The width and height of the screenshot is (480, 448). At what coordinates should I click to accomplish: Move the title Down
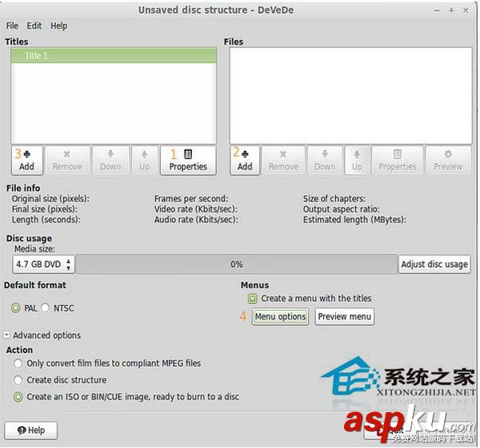[110, 161]
